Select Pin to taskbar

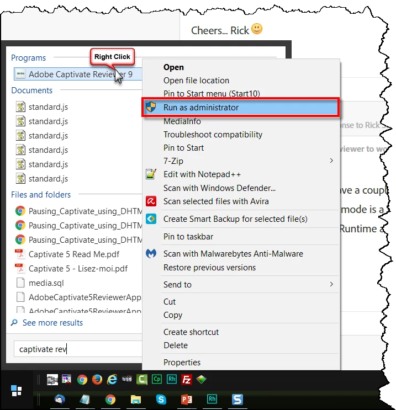[241, 237]
